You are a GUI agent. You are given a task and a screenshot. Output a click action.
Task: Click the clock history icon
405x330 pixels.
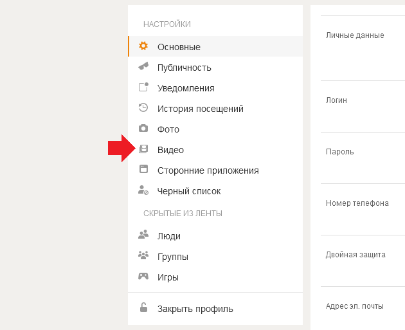point(143,107)
